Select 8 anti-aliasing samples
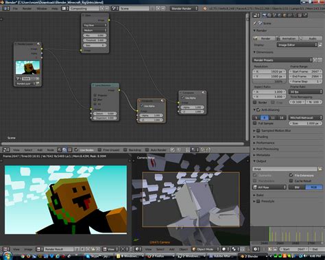Screen dimensions: 325x260 [x=265, y=117]
